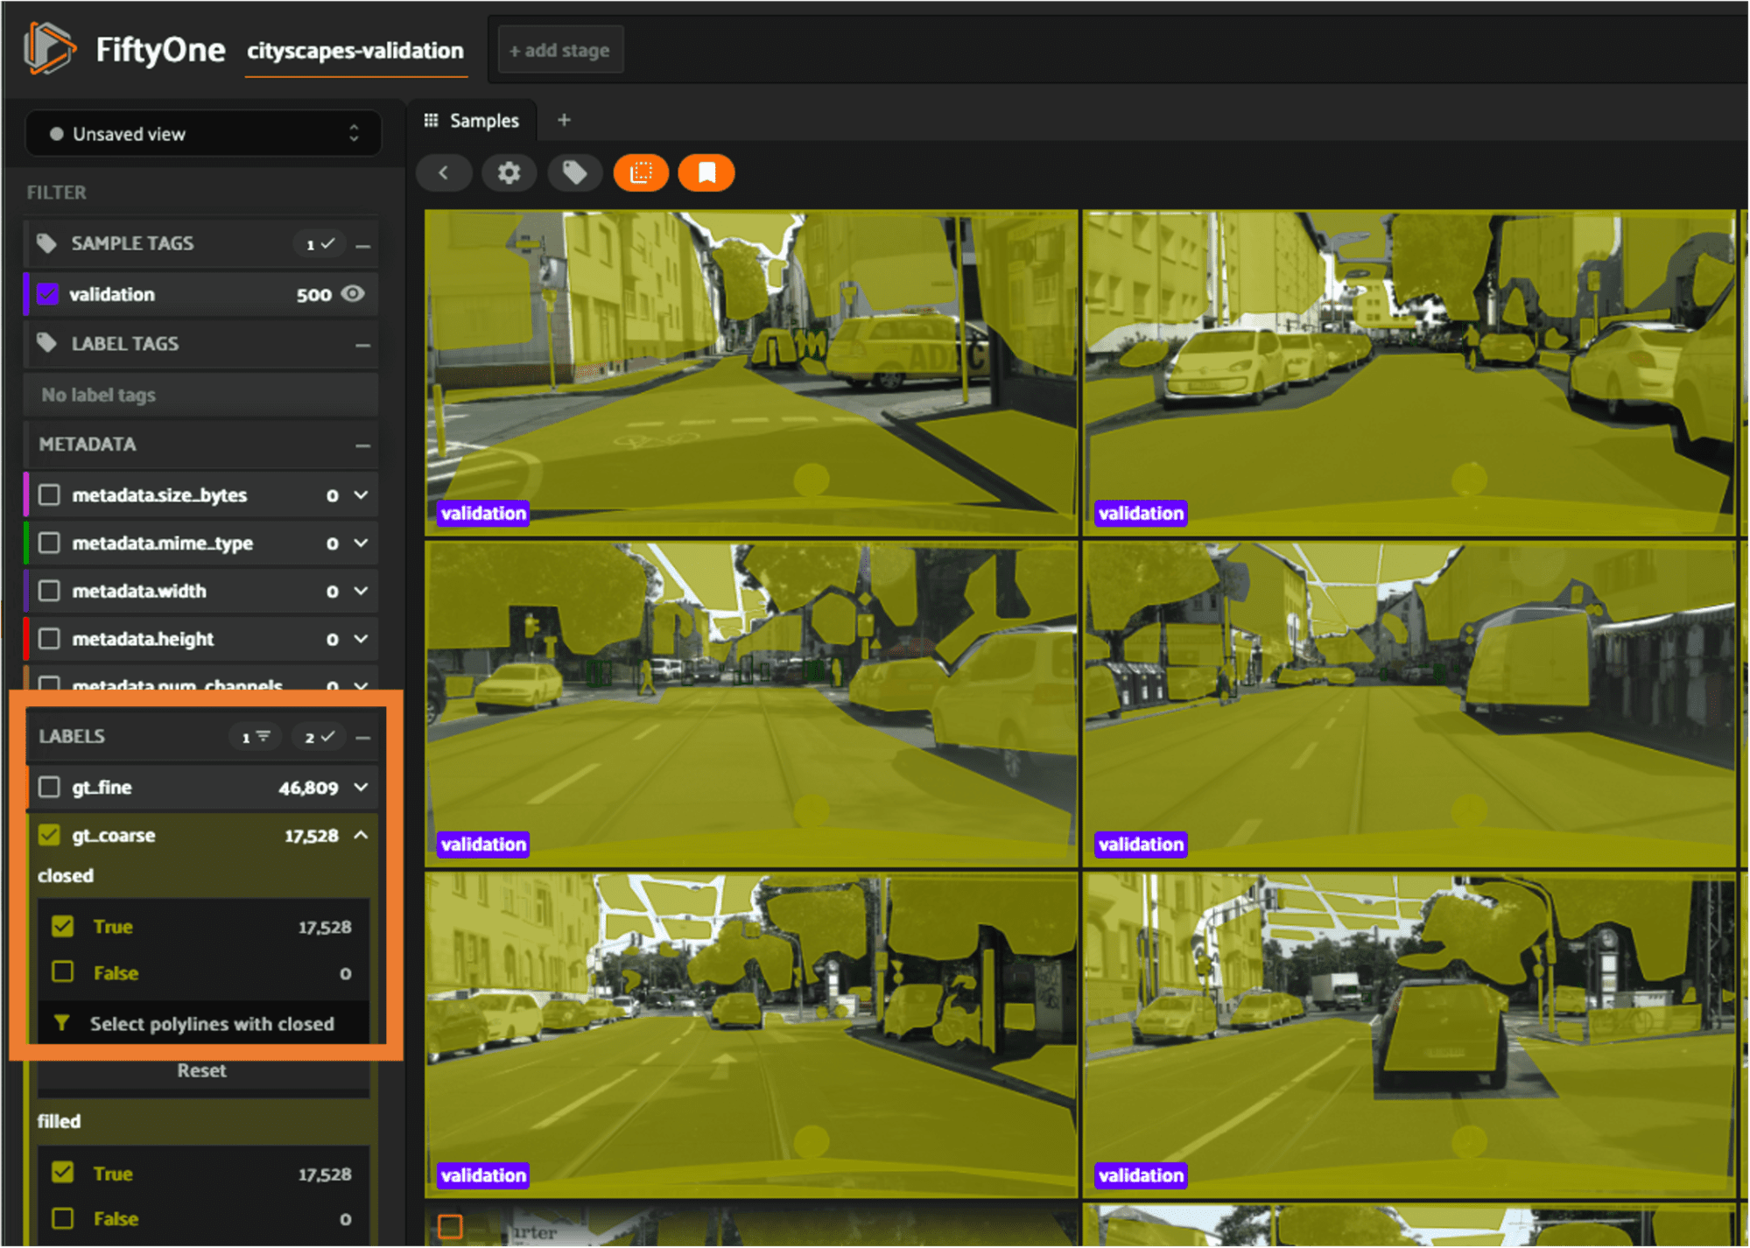1750x1248 pixels.
Task: Click the FiftyOne logo icon
Action: 48,48
